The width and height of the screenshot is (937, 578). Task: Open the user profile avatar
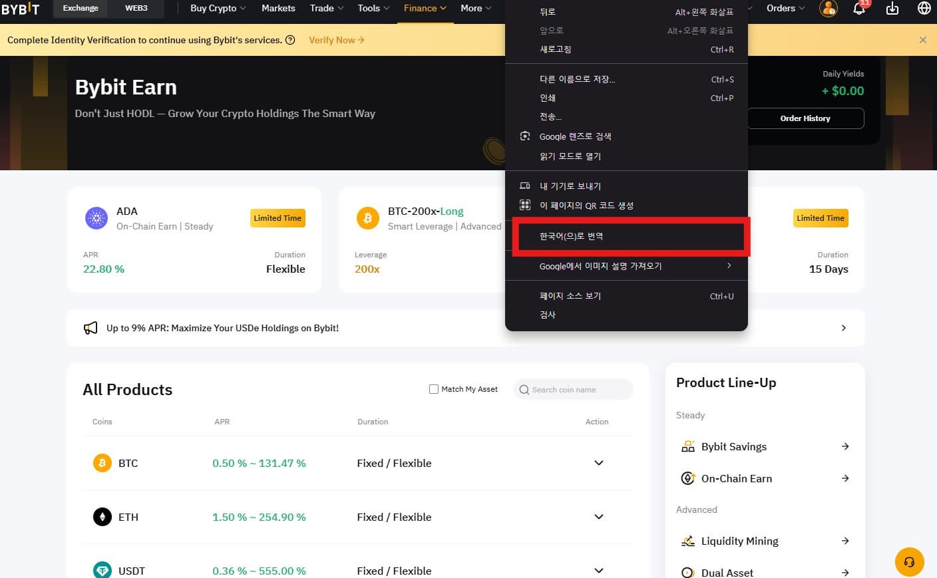tap(829, 9)
